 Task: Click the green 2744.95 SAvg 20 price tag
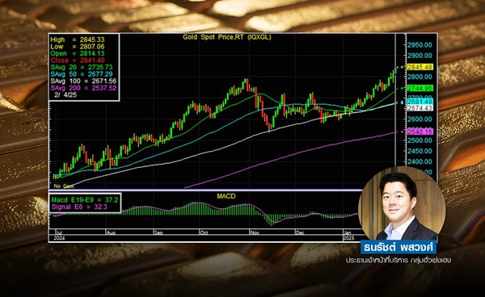point(420,88)
